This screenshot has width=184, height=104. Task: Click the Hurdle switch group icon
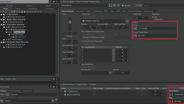coord(139,28)
